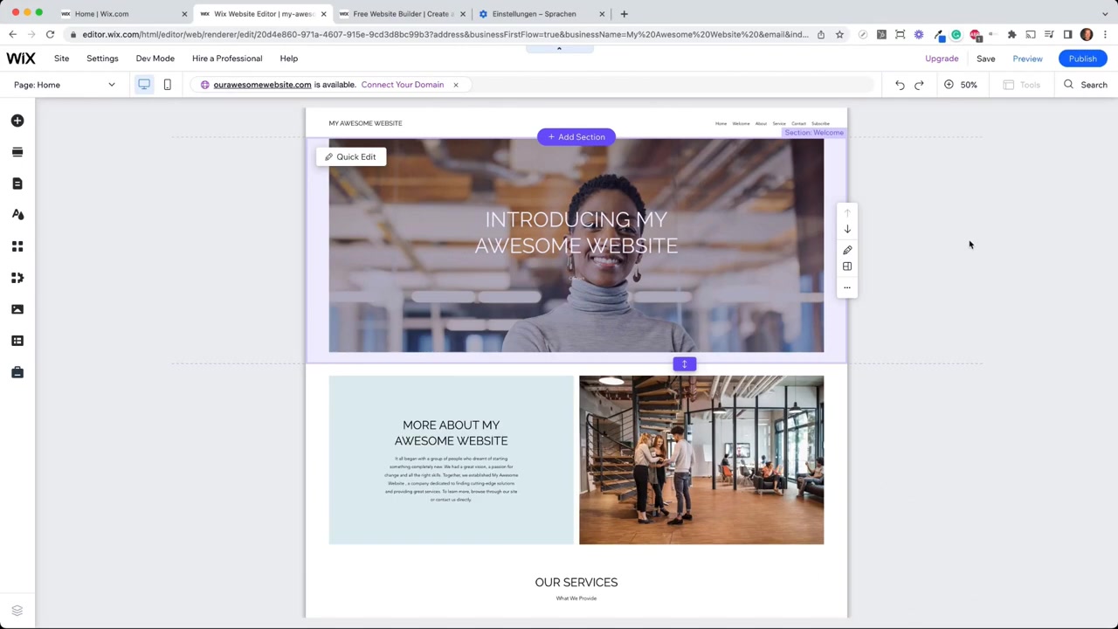Click the Section: Welcome label
This screenshot has height=629, width=1118.
(813, 133)
